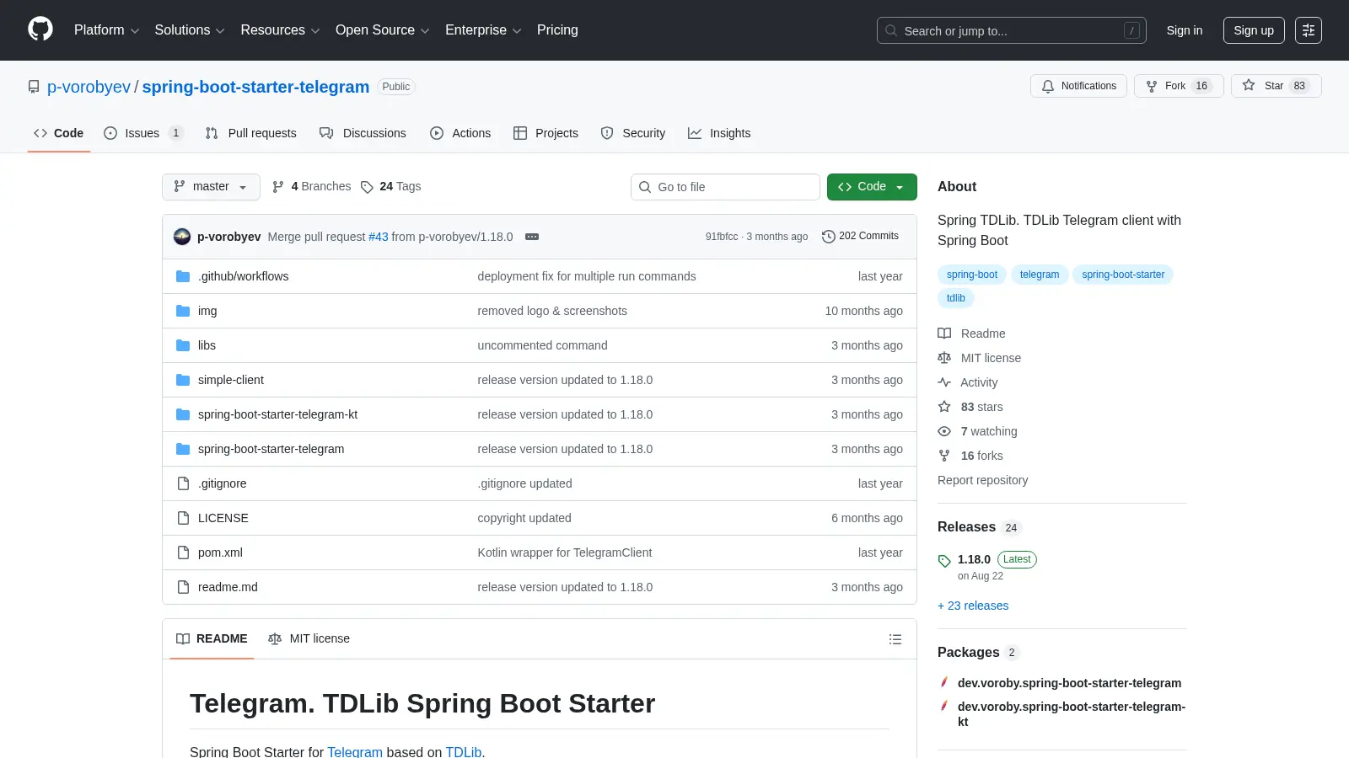Open the Pull requests tab
This screenshot has height=758, width=1349.
[x=251, y=133]
